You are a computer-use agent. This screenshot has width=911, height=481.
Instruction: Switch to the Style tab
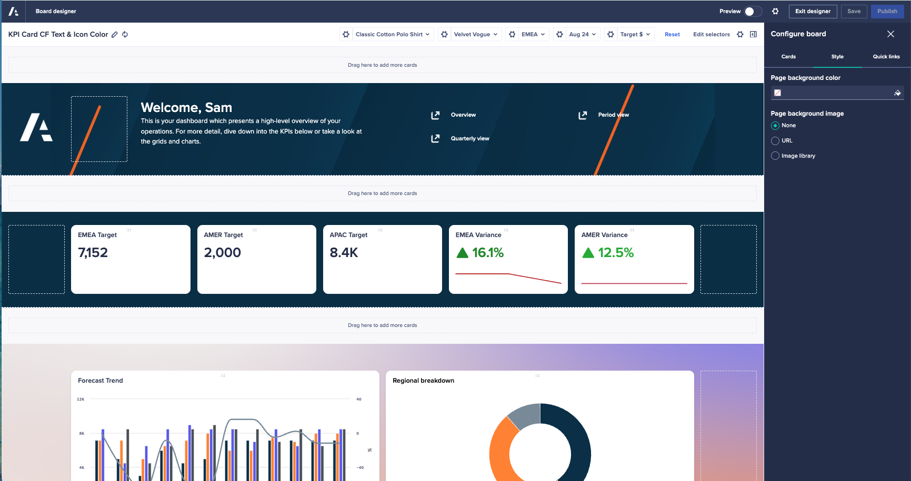837,57
